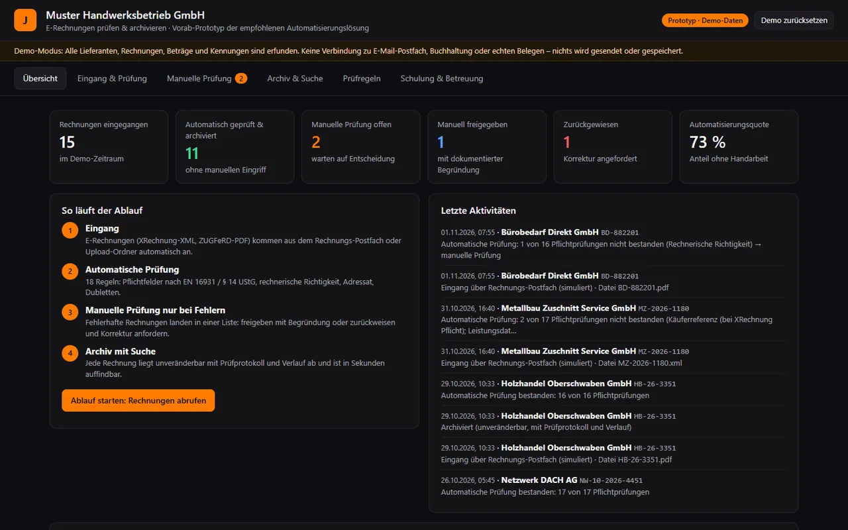Switch to Schulung & Betreuung tab
This screenshot has height=530, width=848.
coord(442,78)
